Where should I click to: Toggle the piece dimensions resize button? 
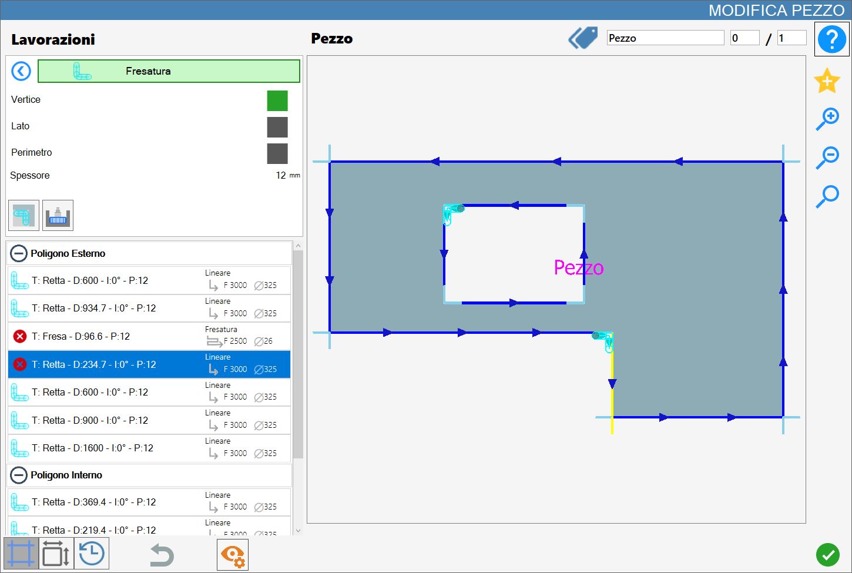click(56, 554)
